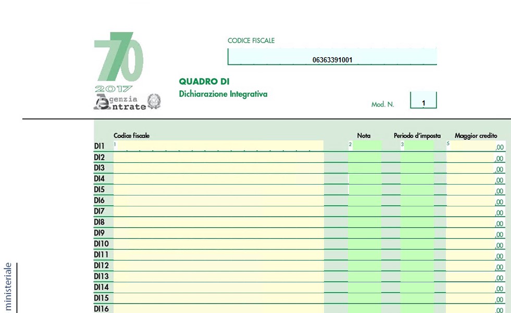The width and height of the screenshot is (511, 313).
Task: Select the DI10 Nota field
Action: pyautogui.click(x=365, y=244)
